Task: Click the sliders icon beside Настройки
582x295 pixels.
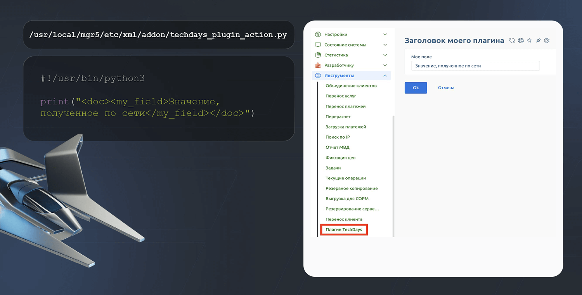Action: [318, 35]
